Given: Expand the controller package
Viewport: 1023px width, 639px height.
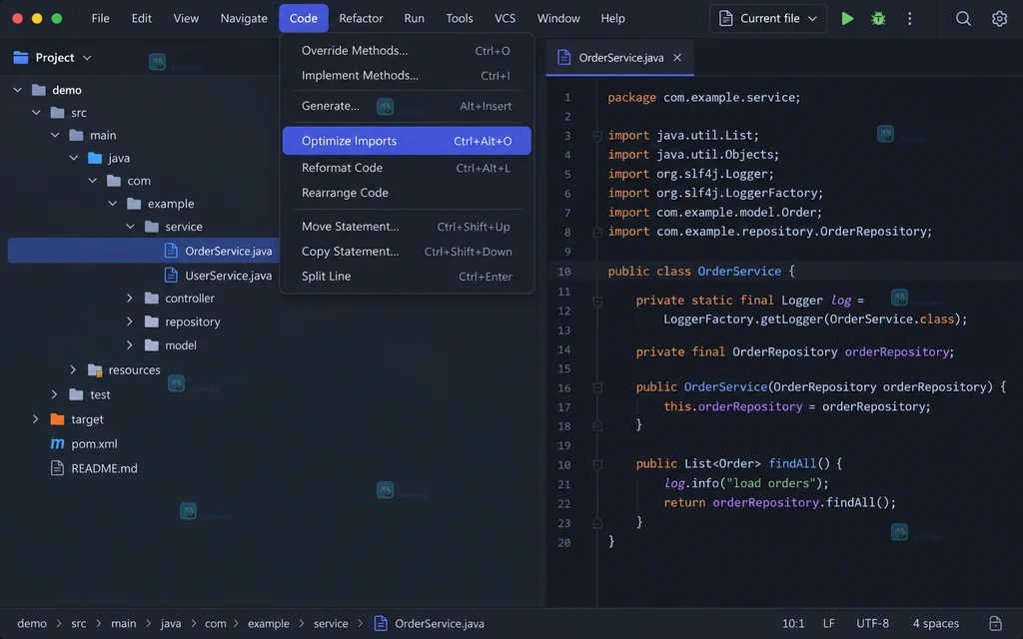Looking at the screenshot, I should pyautogui.click(x=130, y=298).
